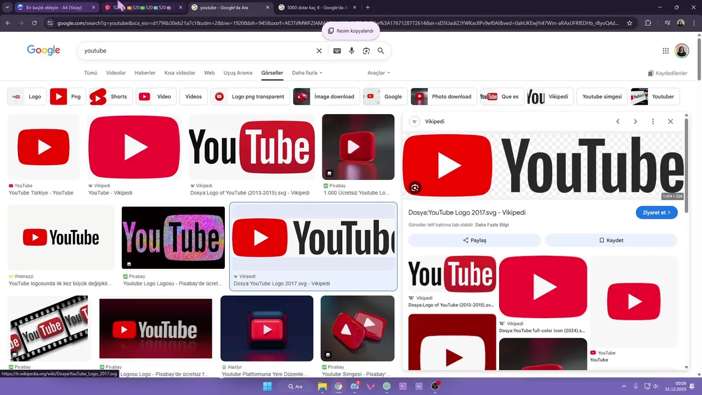Open the Google account avatar on the page
Image resolution: width=702 pixels, height=395 pixels.
pos(682,50)
